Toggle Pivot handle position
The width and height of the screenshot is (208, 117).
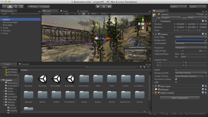tap(33, 7)
